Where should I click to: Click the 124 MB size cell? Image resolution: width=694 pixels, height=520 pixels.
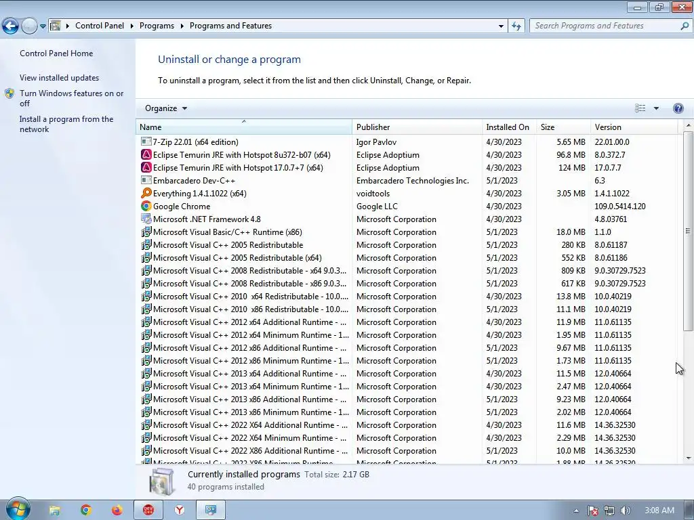tap(572, 168)
